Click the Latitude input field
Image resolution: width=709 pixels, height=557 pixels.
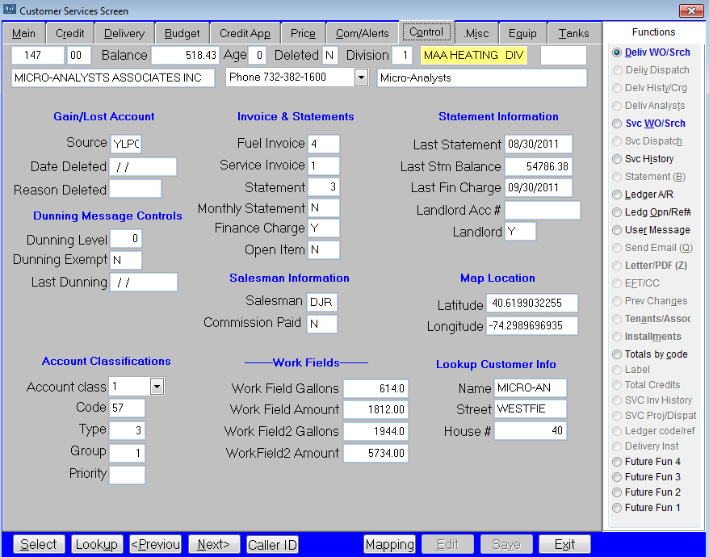coord(531,304)
